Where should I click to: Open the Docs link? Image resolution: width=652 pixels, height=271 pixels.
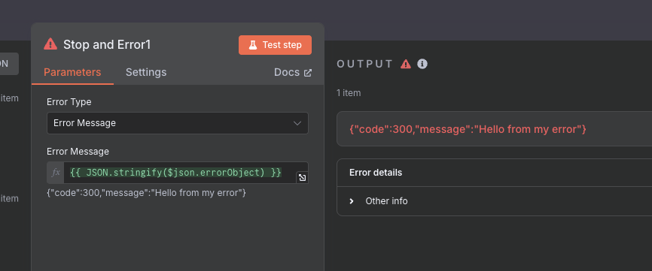pos(293,73)
